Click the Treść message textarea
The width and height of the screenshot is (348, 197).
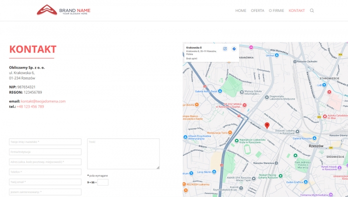coord(123,154)
